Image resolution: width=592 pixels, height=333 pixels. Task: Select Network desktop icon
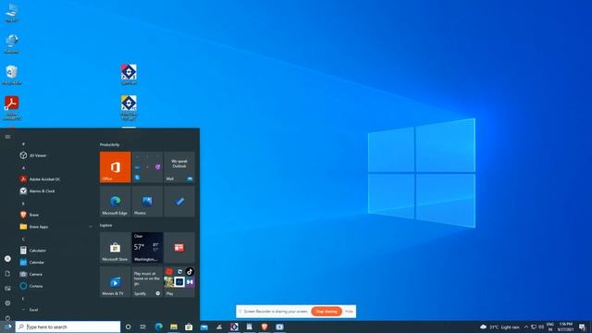point(12,43)
